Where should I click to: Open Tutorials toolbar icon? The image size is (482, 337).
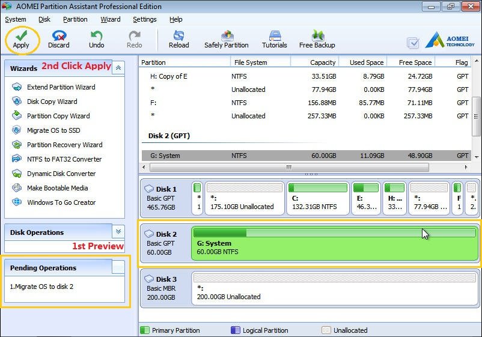(275, 35)
